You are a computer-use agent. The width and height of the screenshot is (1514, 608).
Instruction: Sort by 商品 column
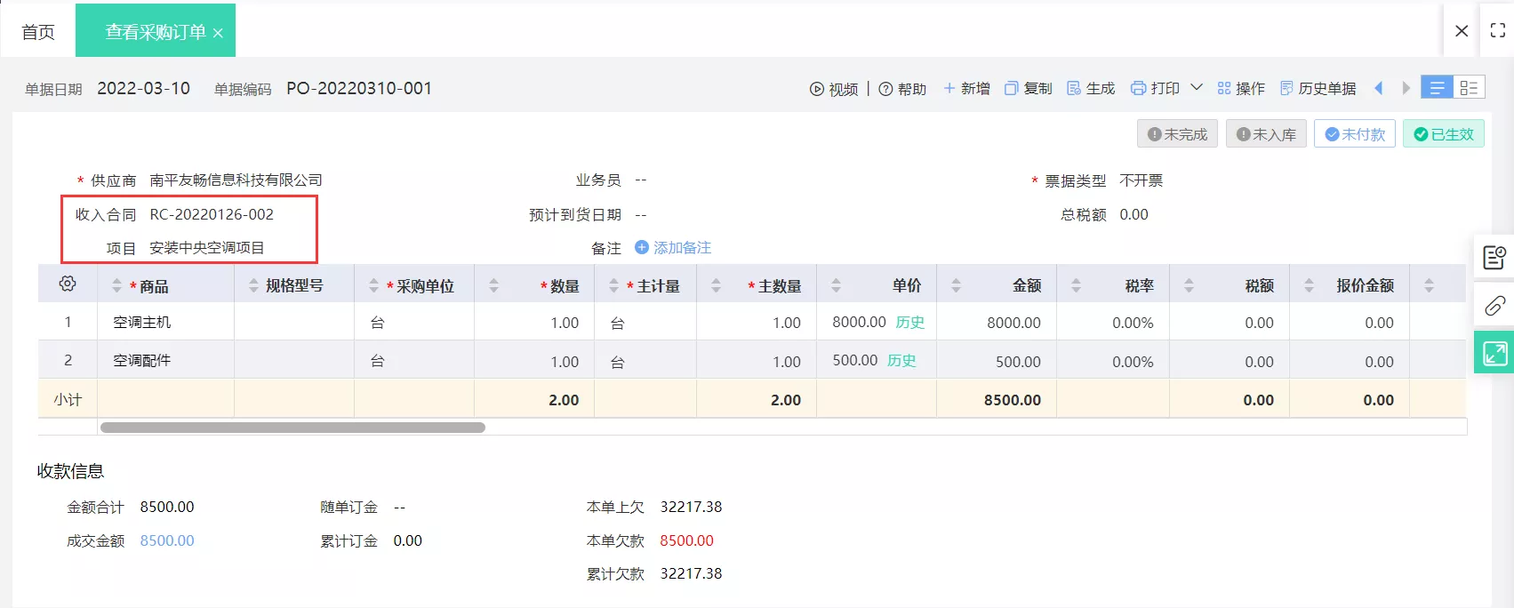(x=116, y=285)
